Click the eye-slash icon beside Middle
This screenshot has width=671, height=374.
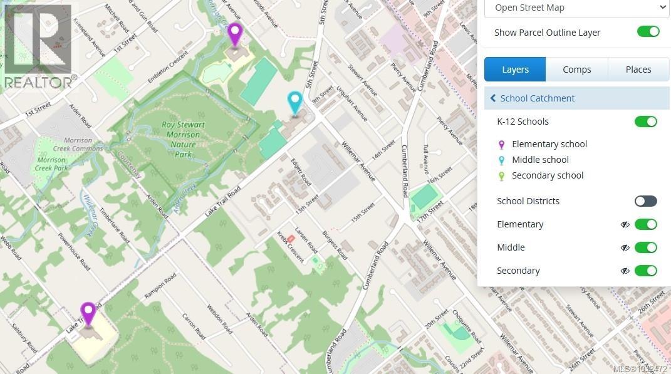pyautogui.click(x=625, y=248)
